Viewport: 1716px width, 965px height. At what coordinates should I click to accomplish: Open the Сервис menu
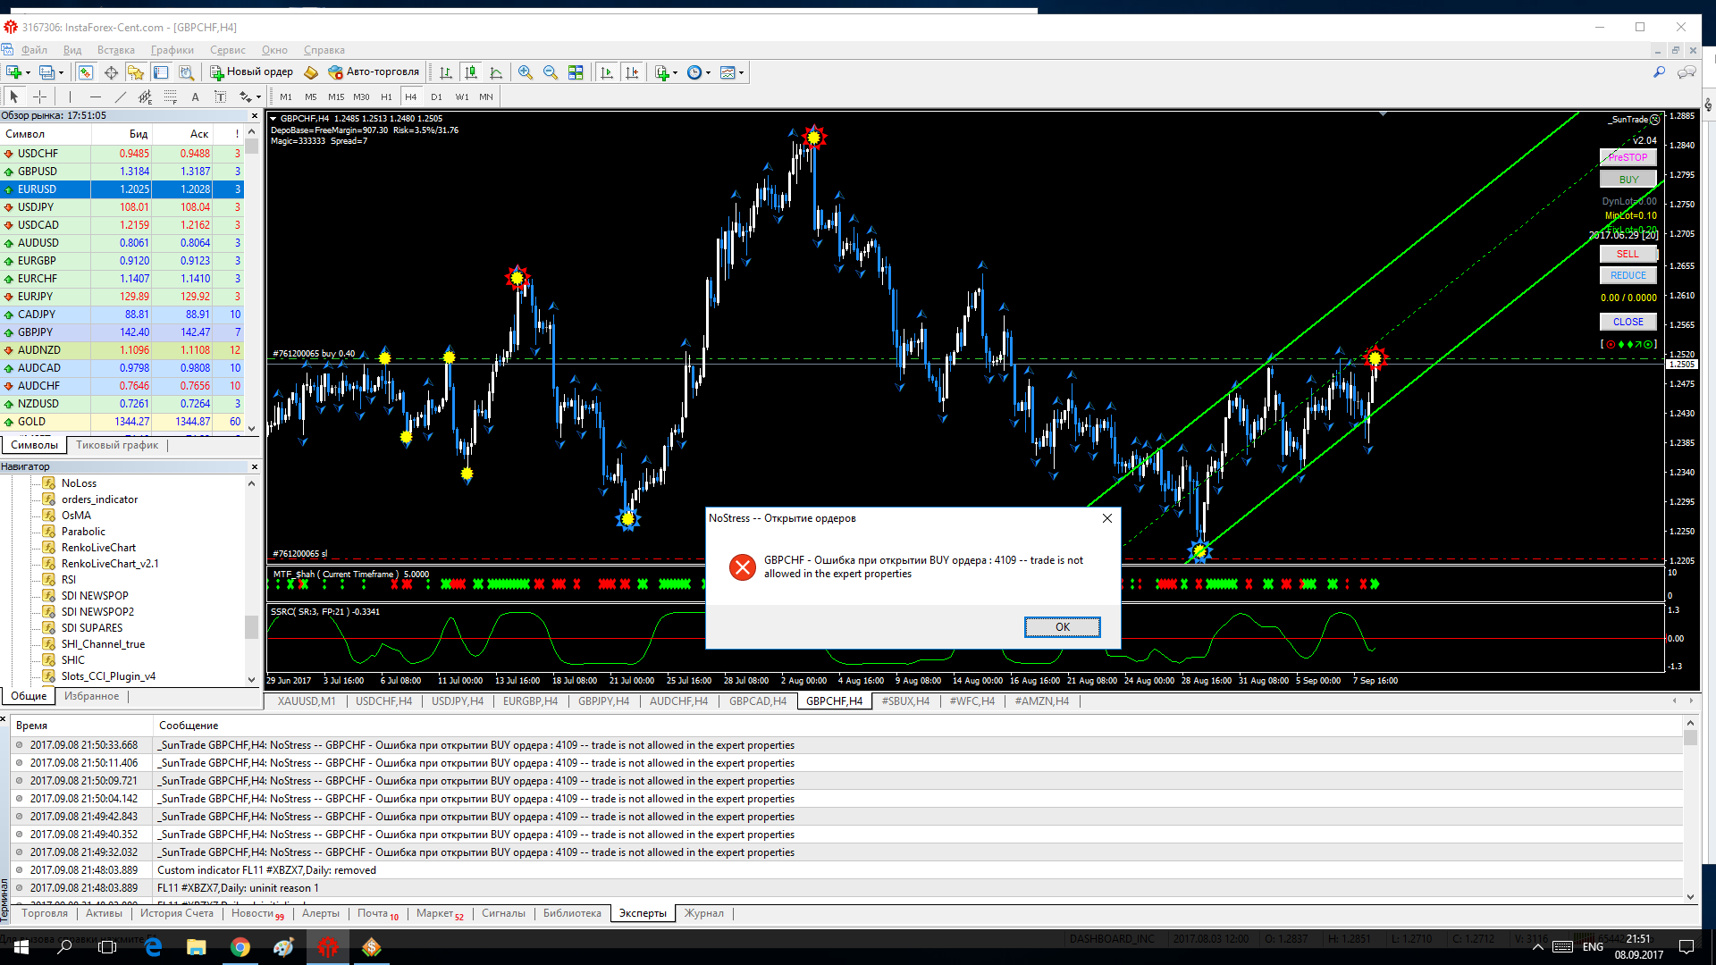[x=227, y=50]
